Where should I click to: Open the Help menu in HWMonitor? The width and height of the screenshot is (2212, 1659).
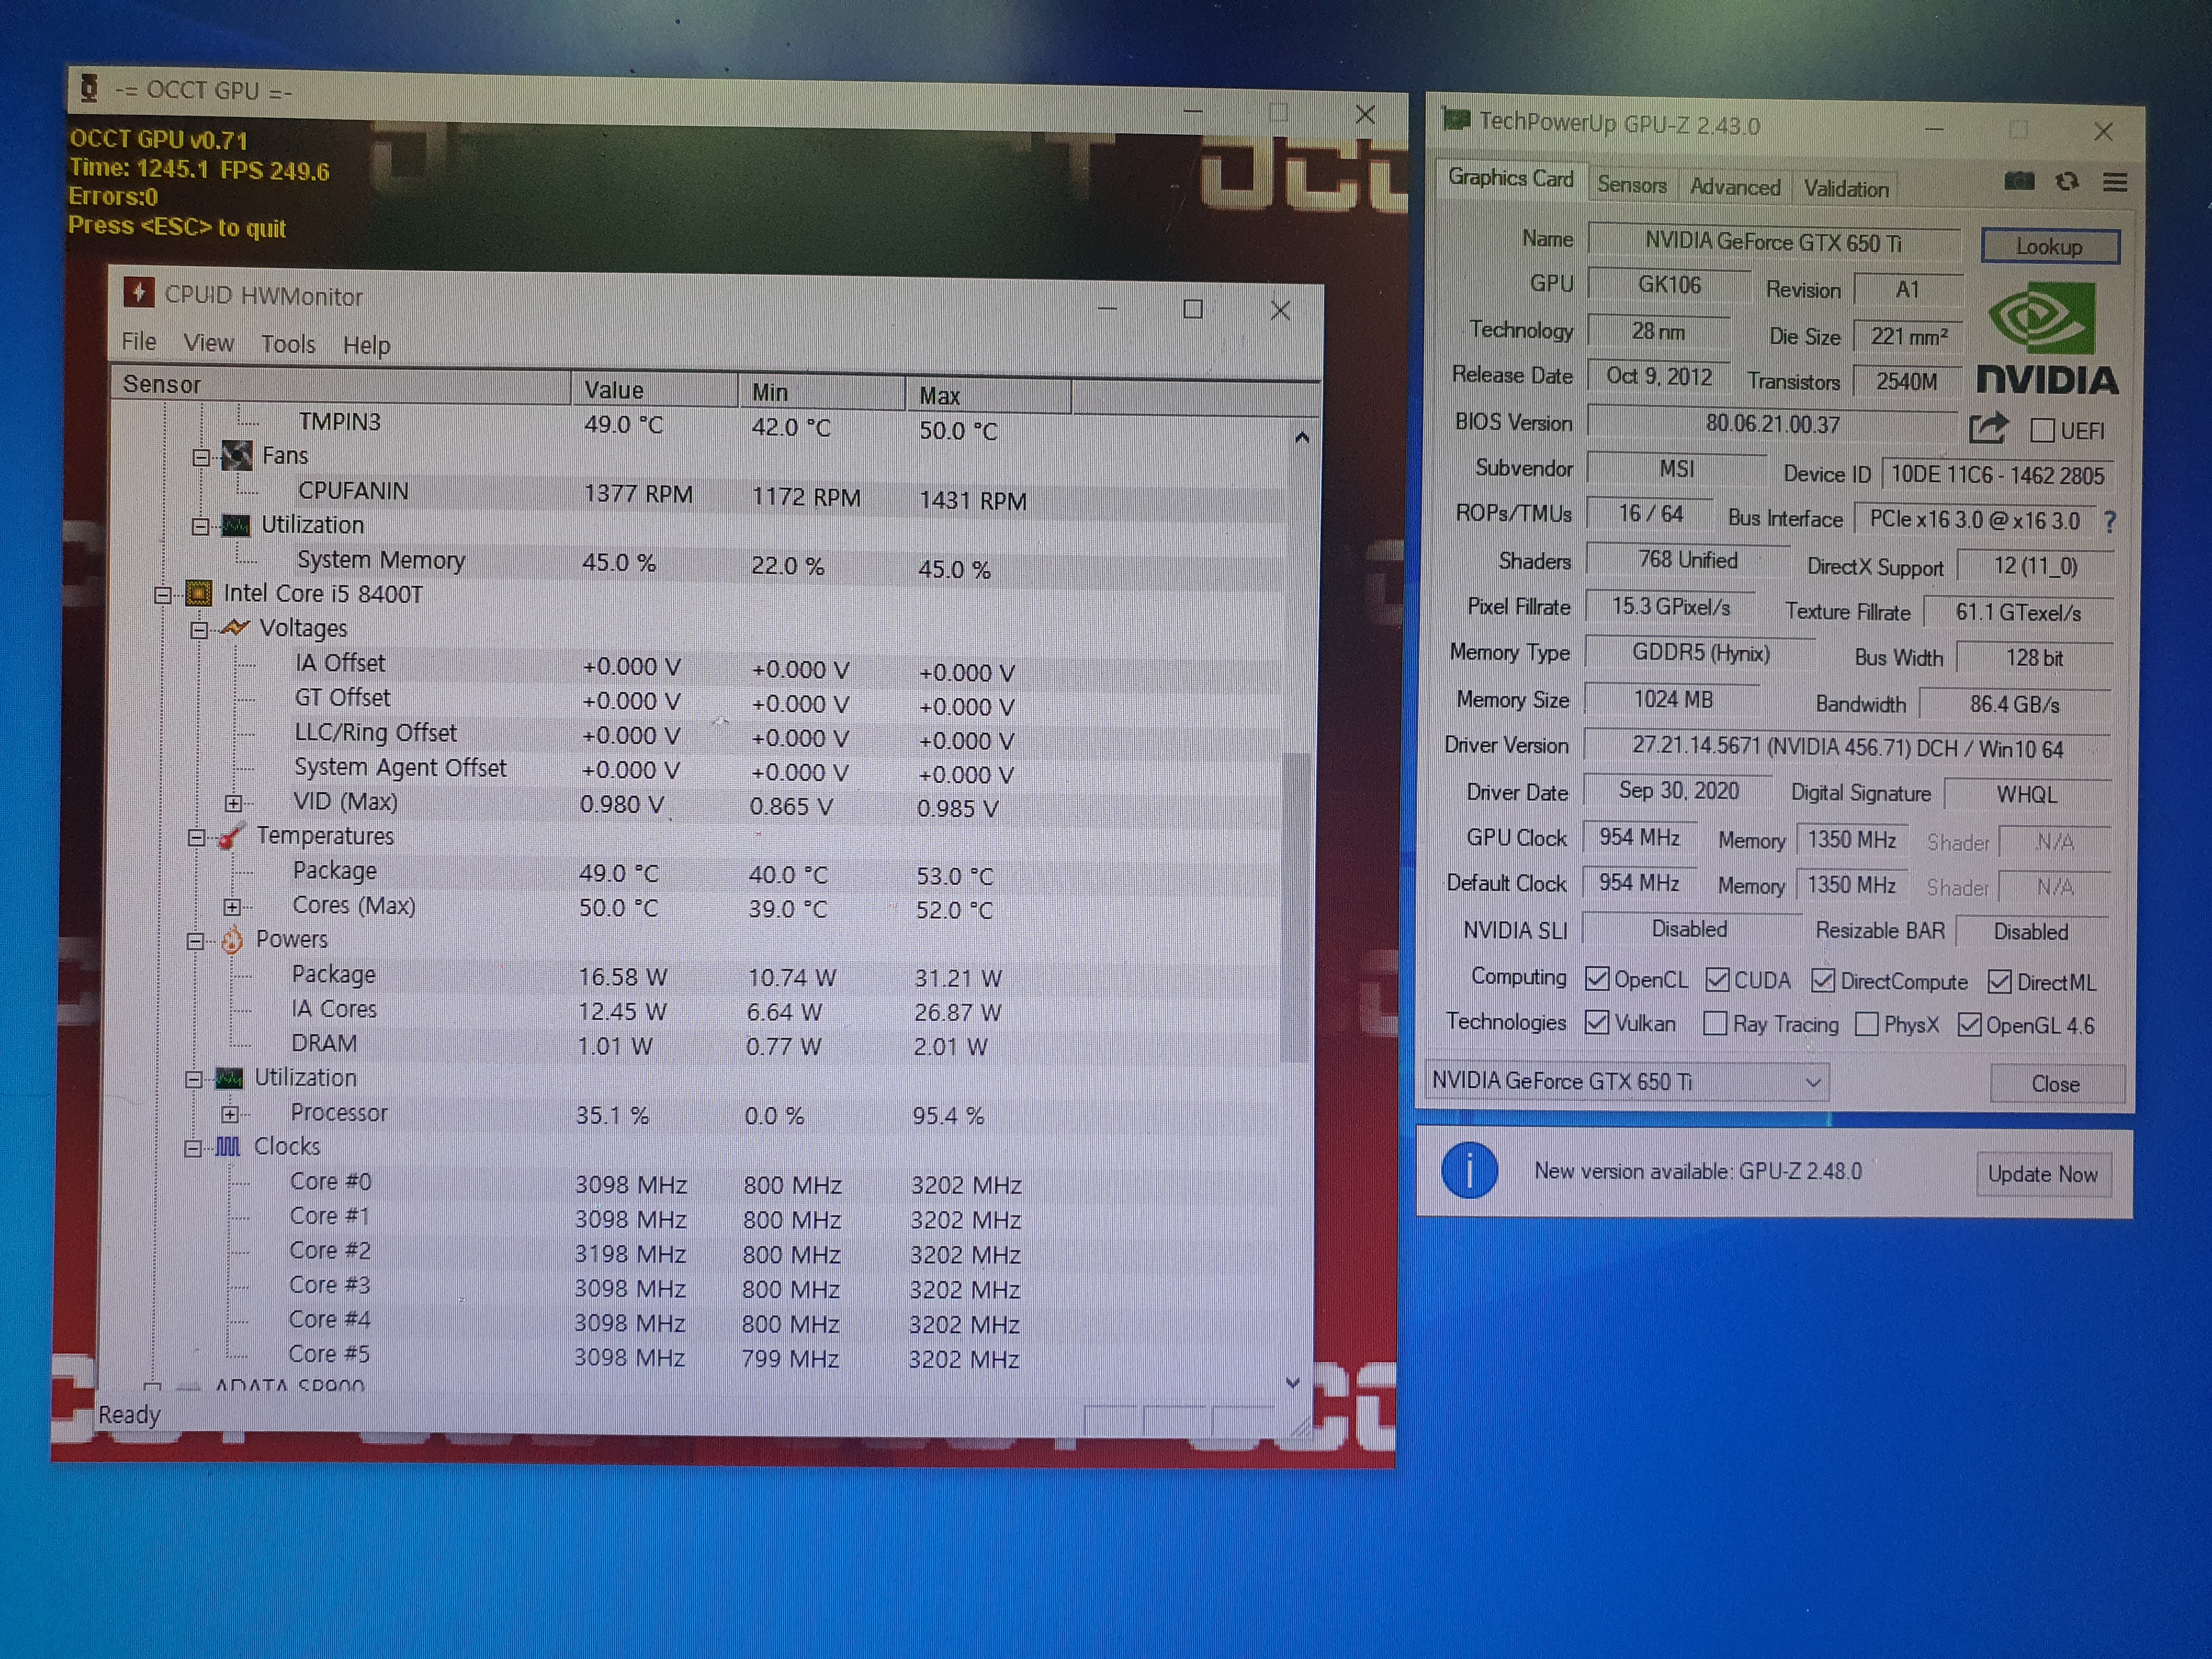pos(366,345)
